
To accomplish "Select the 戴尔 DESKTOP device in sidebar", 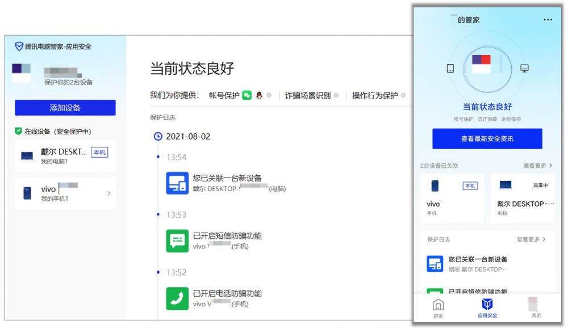I will pyautogui.click(x=65, y=156).
